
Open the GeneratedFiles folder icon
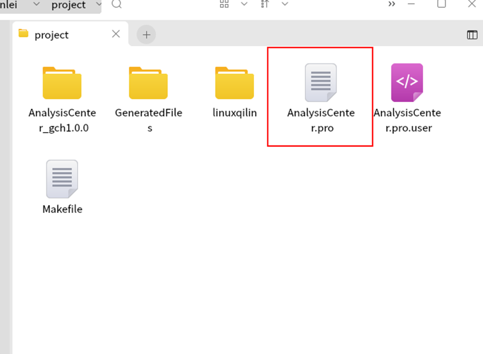[148, 83]
